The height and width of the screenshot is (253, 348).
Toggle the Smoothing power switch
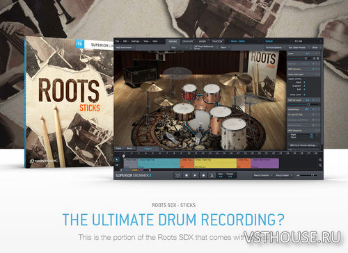[x=313, y=109]
